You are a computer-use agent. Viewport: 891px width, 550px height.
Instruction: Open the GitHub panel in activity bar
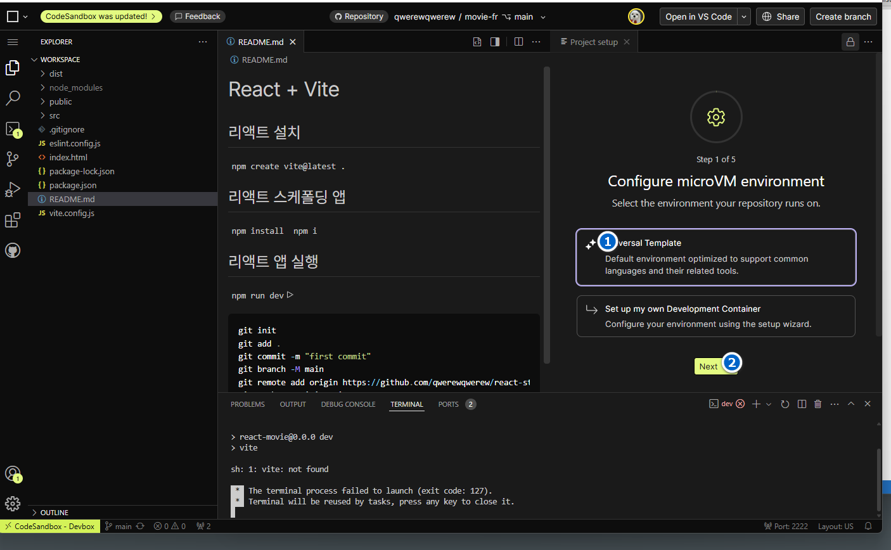(13, 250)
